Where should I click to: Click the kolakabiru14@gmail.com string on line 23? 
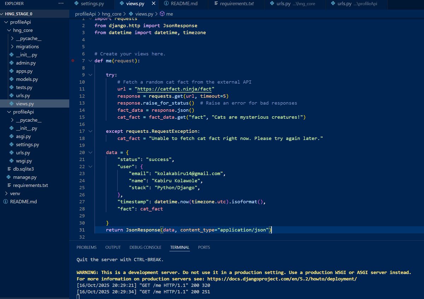pyautogui.click(x=188, y=174)
